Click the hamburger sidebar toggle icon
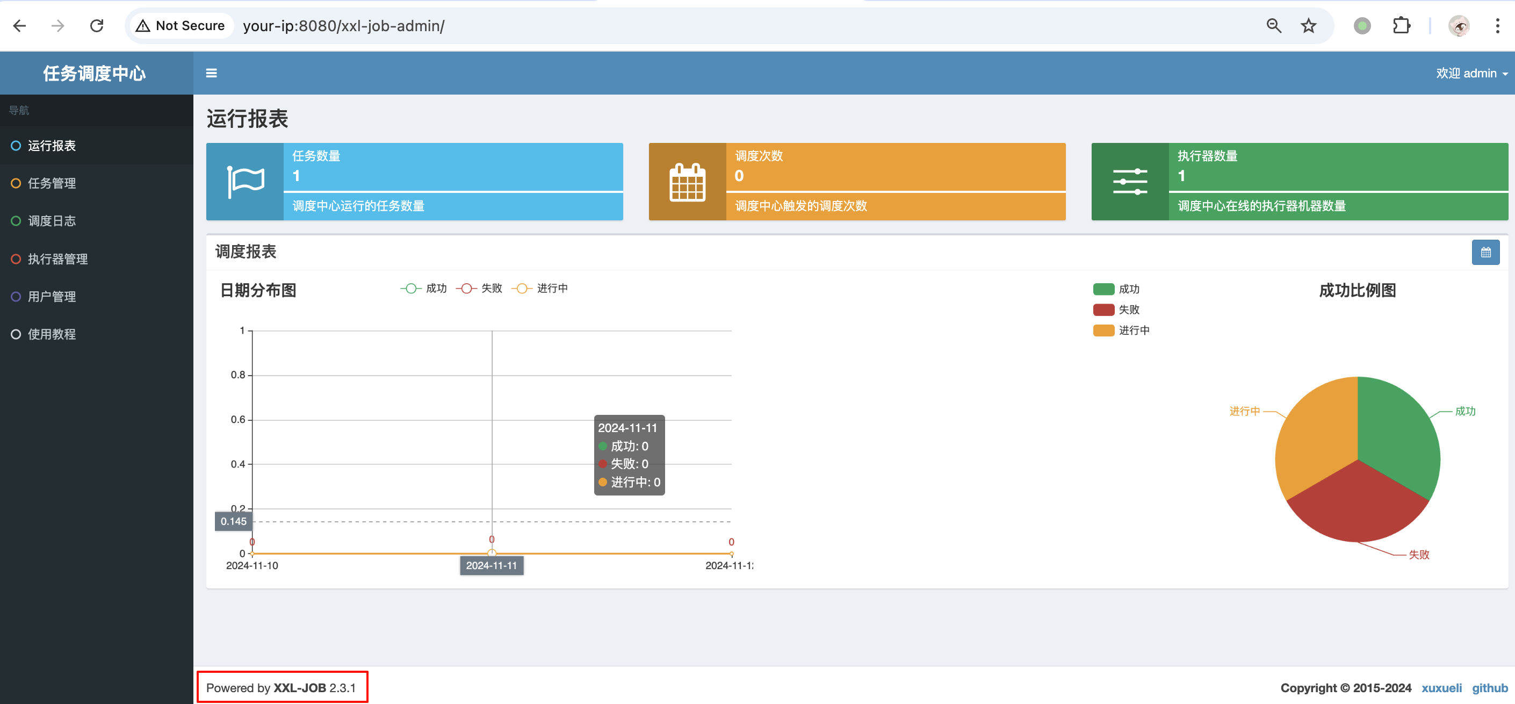The height and width of the screenshot is (704, 1515). [x=211, y=73]
